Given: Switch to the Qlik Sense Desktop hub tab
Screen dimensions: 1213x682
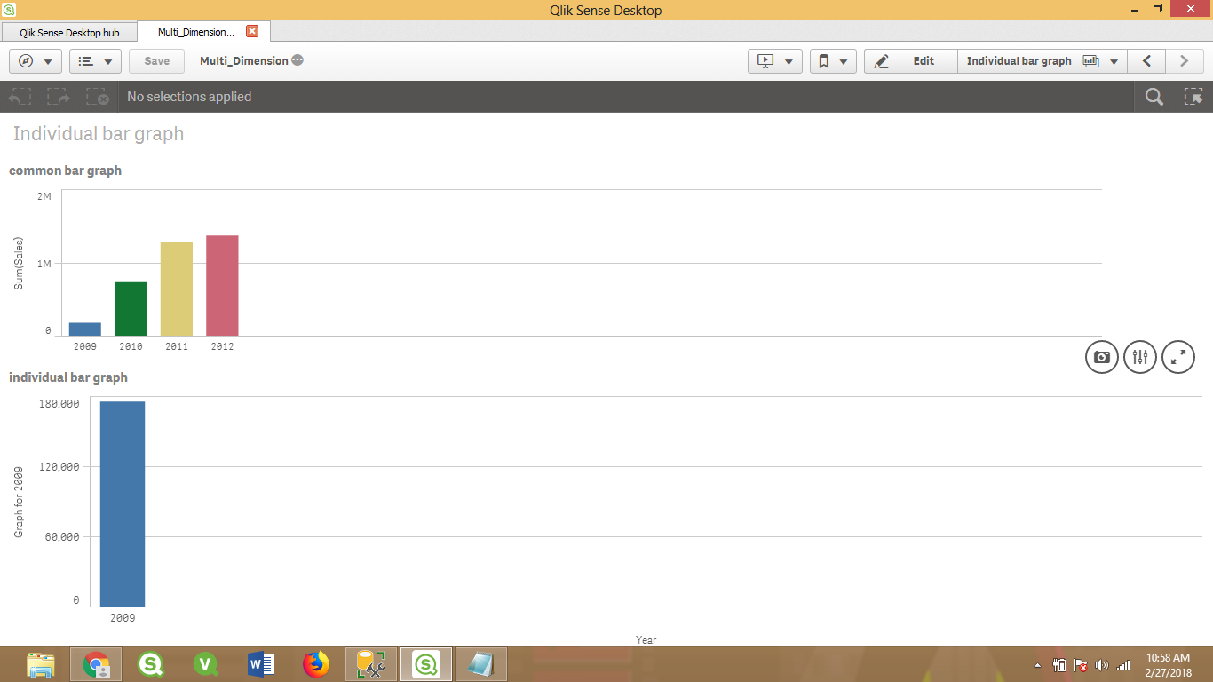Looking at the screenshot, I should click(68, 30).
